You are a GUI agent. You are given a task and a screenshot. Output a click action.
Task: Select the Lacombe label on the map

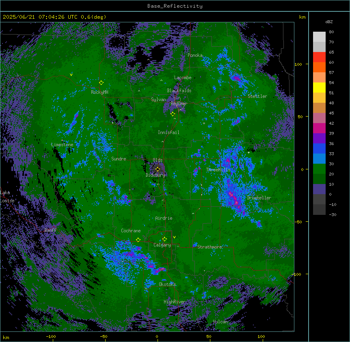pyautogui.click(x=183, y=78)
